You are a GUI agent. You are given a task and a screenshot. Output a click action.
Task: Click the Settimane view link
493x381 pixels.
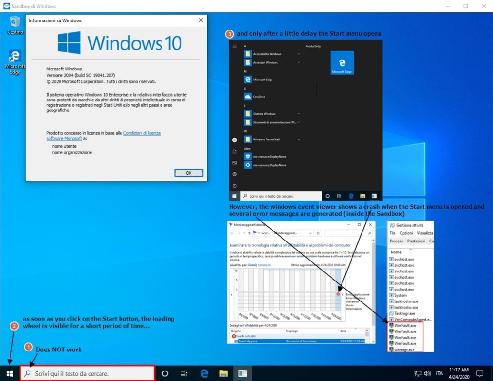click(264, 265)
